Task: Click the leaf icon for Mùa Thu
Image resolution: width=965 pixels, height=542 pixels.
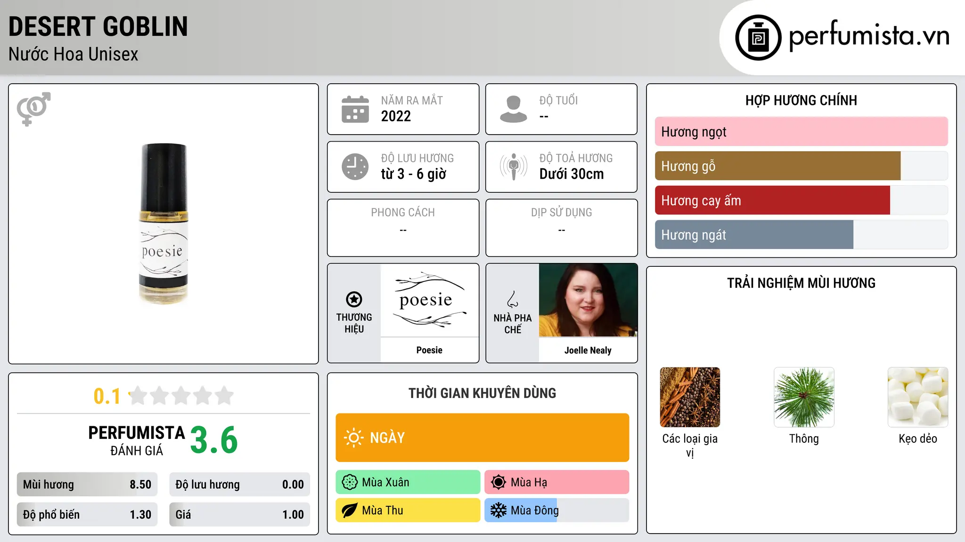Action: click(x=350, y=510)
